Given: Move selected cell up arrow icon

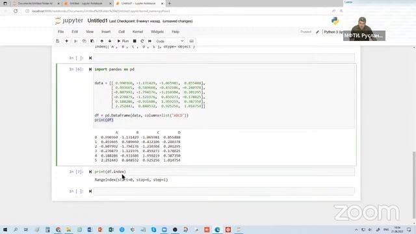Looking at the screenshot, I should coord(101,41).
